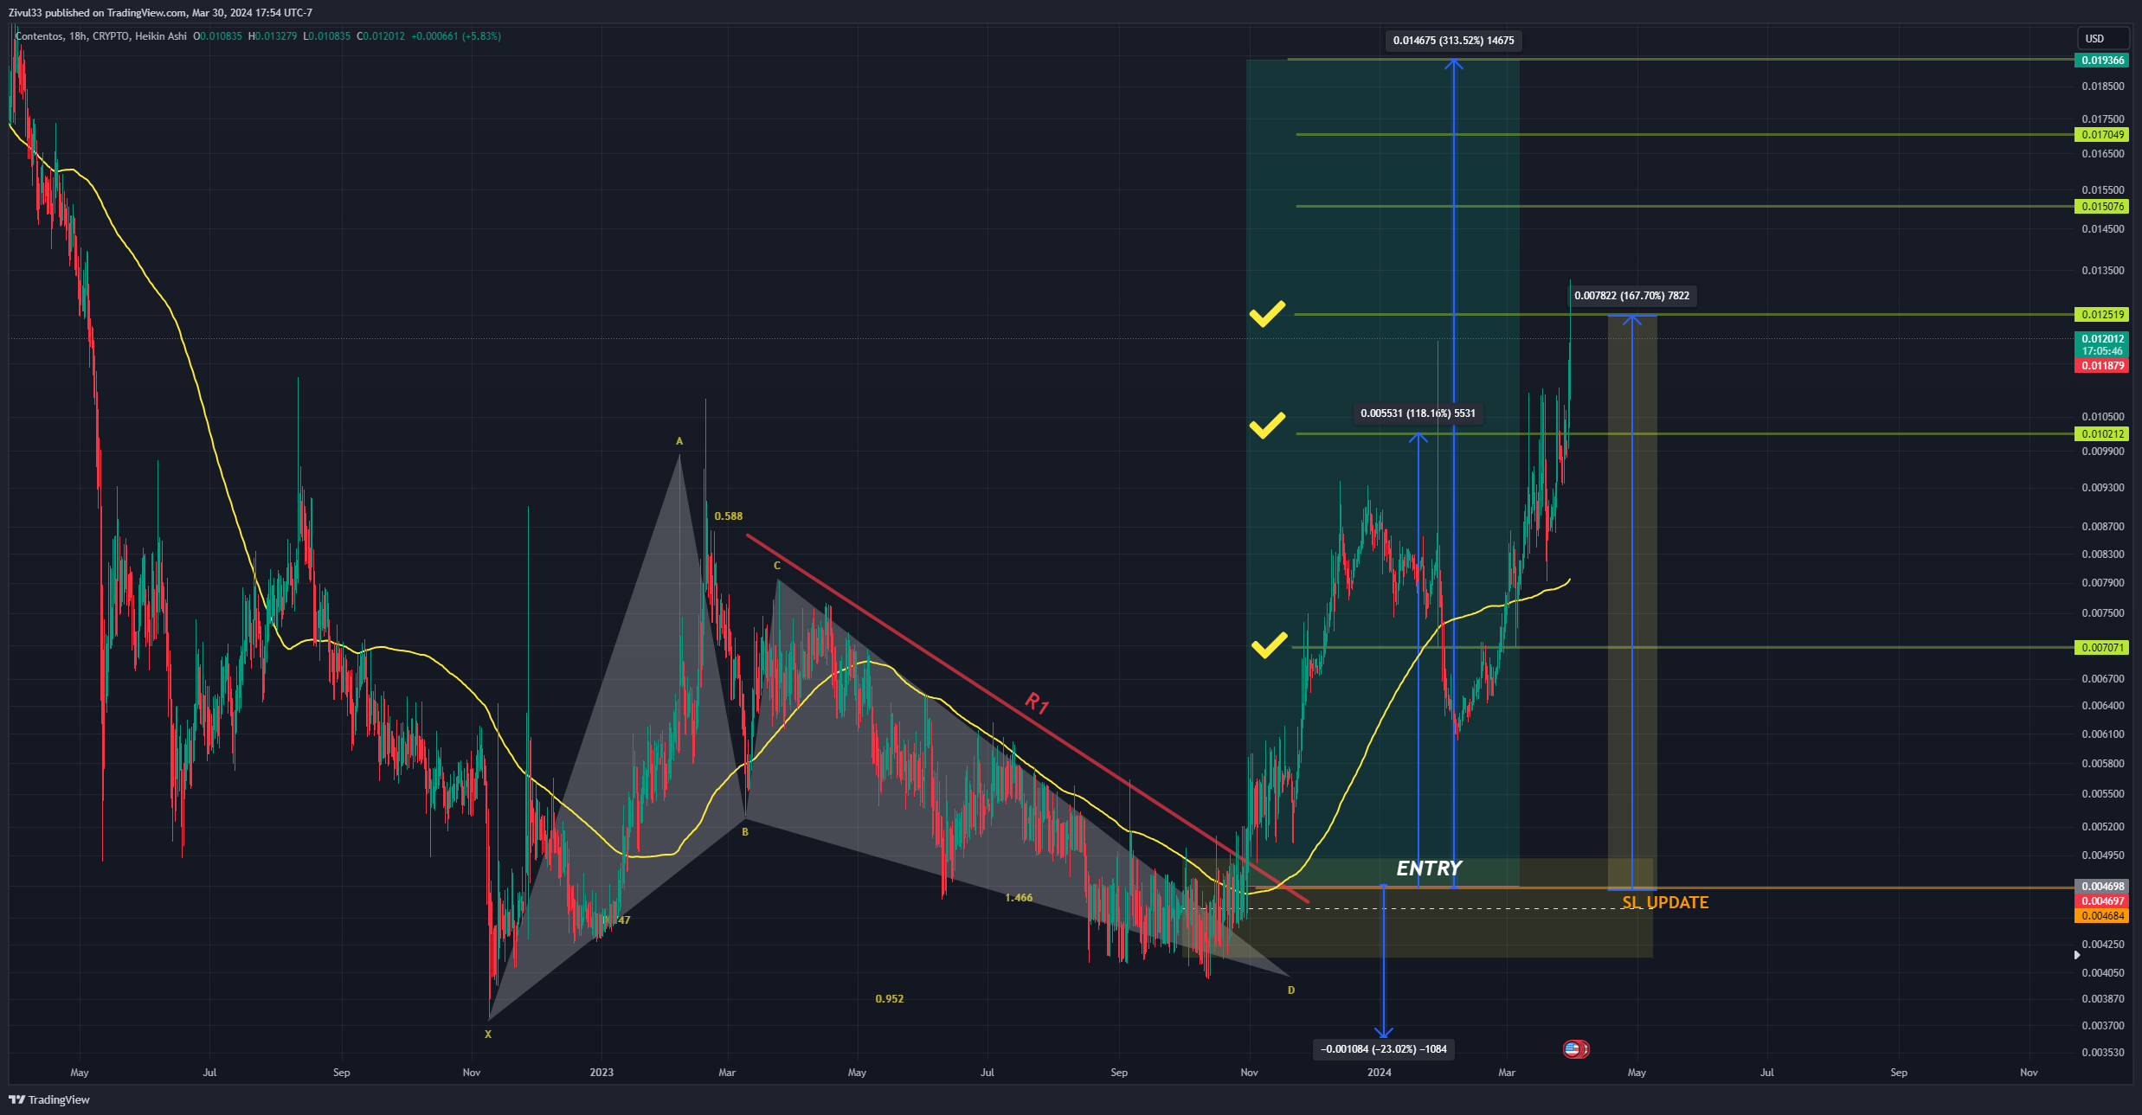Click the countdown timer 17:05:46 label

coord(2102,352)
